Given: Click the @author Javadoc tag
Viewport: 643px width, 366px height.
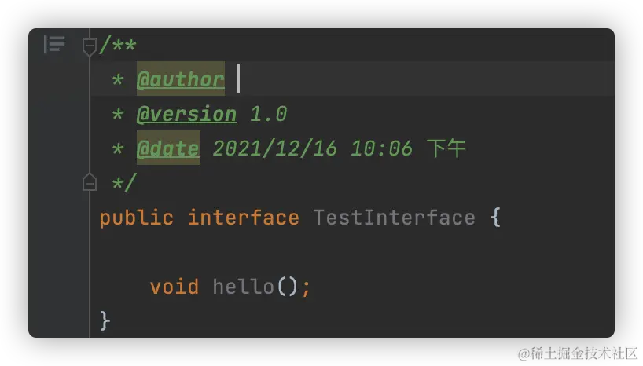Looking at the screenshot, I should coord(180,79).
